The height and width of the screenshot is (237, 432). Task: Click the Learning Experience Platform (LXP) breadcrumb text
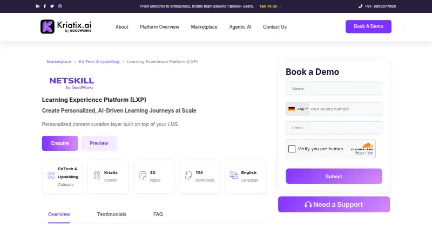pyautogui.click(x=163, y=61)
